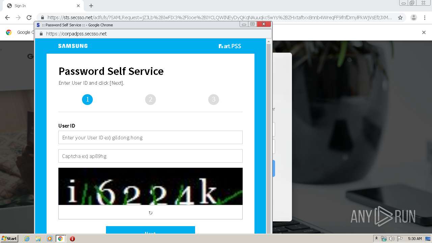Show hidden system tray icons
The image size is (432, 243).
pyautogui.click(x=376, y=239)
